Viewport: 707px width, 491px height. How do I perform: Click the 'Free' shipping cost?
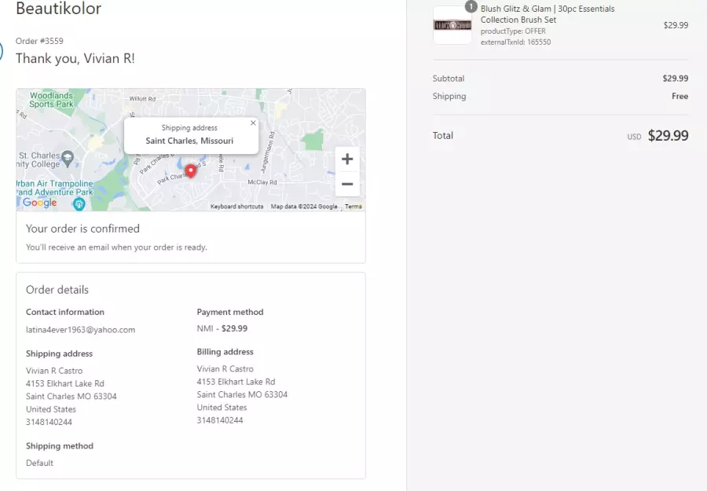(x=680, y=96)
